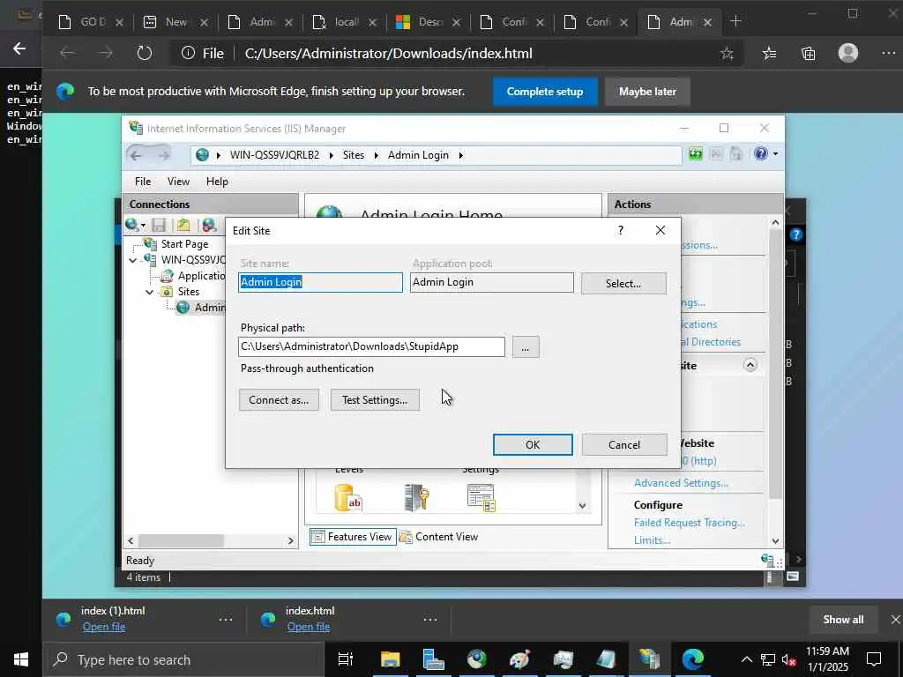
Task: Click the Create New Connection globe icon
Action: point(134,225)
